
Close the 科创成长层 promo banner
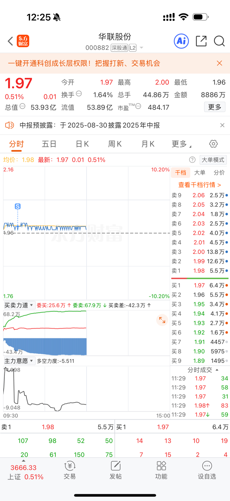220,63
